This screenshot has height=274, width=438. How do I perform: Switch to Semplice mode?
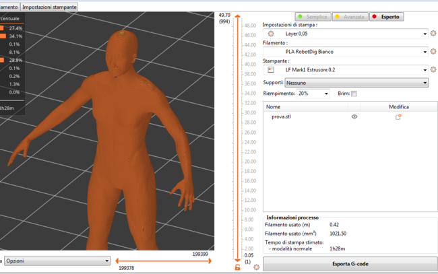point(313,16)
